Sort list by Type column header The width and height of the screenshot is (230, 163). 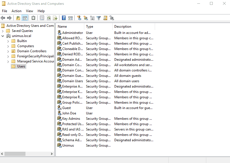click(98, 27)
